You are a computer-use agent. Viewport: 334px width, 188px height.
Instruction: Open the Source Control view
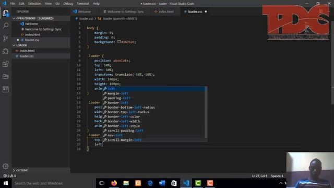pyautogui.click(x=6, y=38)
